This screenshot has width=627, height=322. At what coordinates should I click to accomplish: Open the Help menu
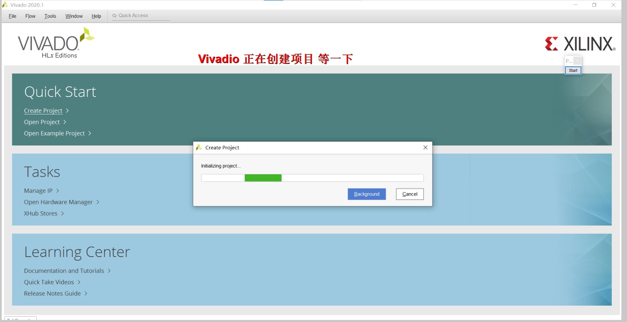tap(96, 16)
